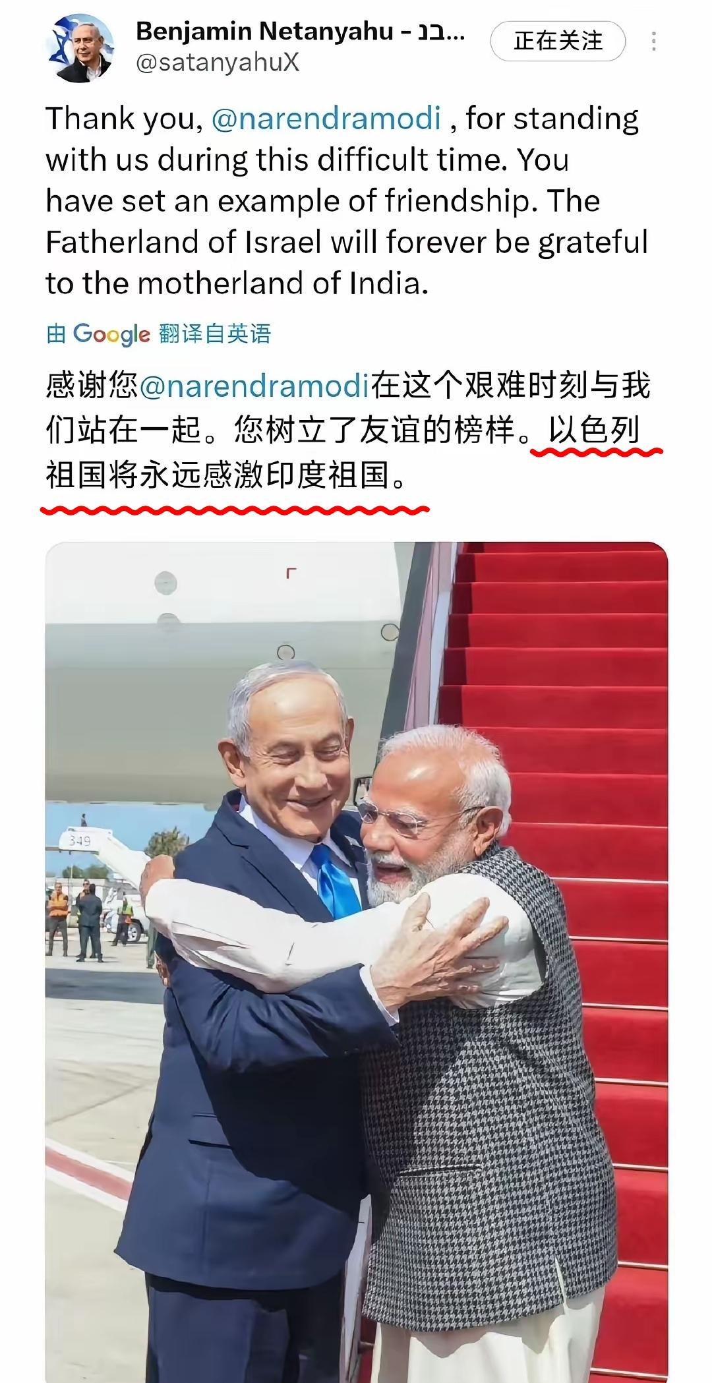Open the @satanyahuX handle
Screen dimensions: 712x1383
[218, 63]
